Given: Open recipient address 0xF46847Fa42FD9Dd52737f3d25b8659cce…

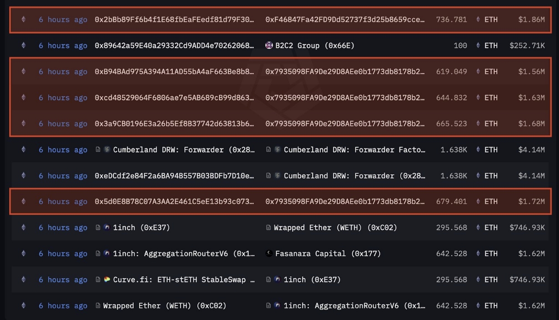Looking at the screenshot, I should click(x=345, y=20).
